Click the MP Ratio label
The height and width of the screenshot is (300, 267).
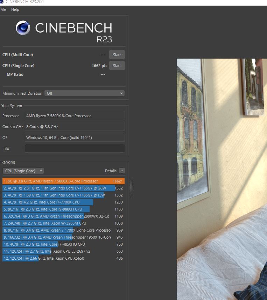click(15, 74)
